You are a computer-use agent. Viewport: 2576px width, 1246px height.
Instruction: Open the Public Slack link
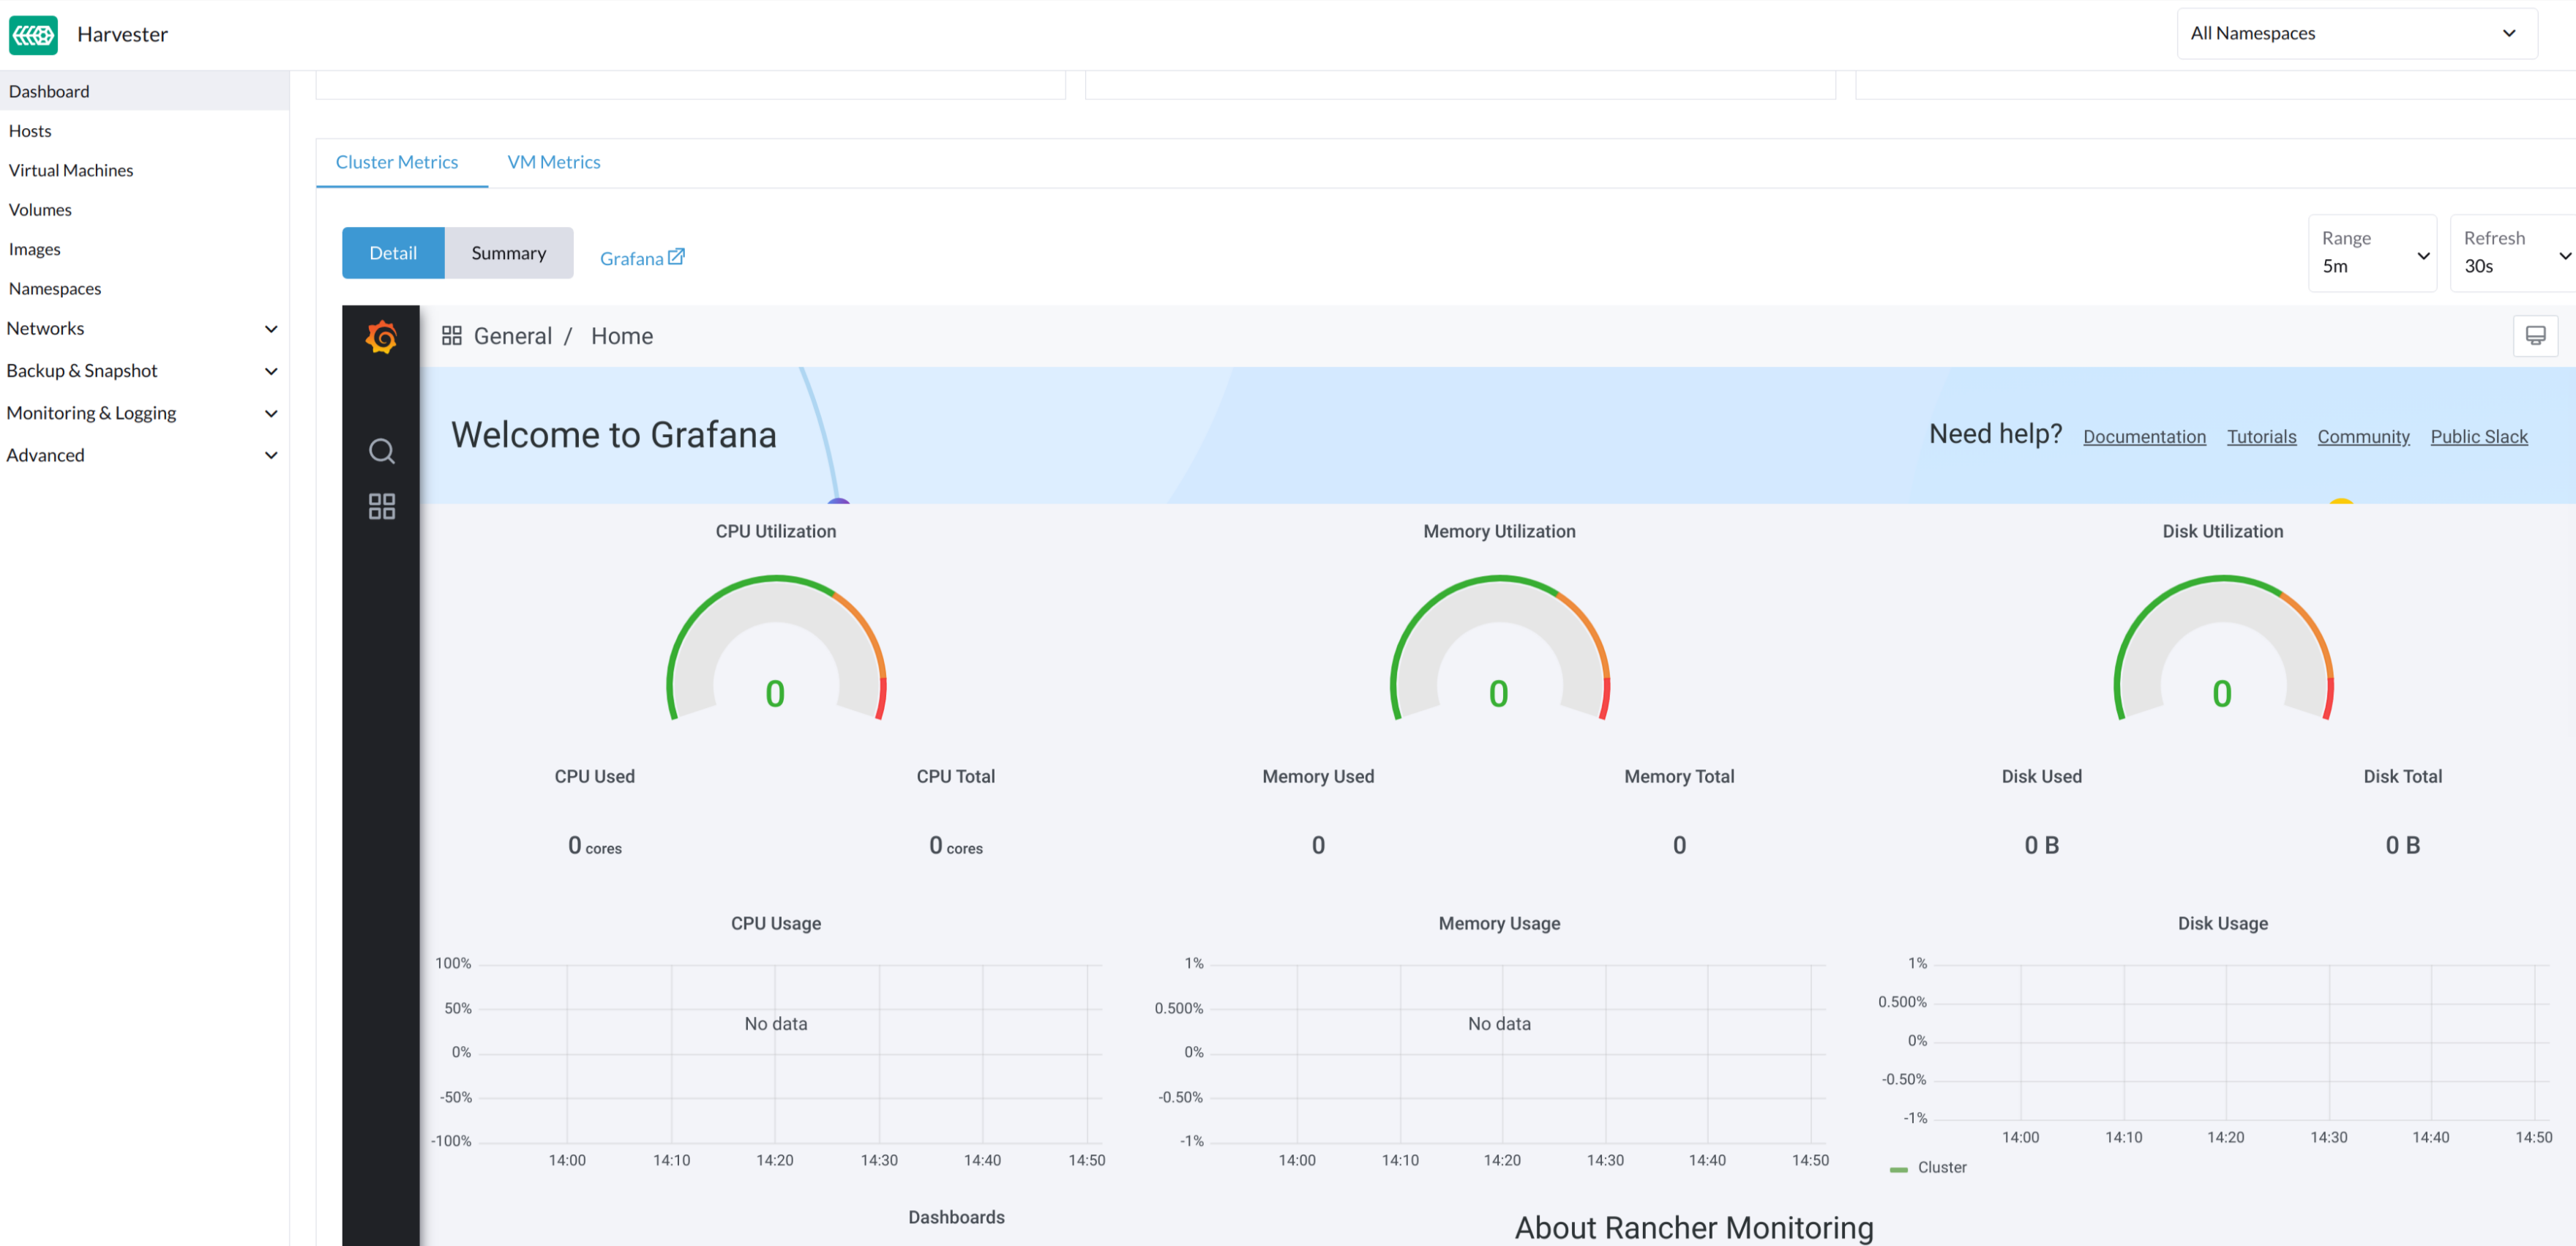[2478, 437]
